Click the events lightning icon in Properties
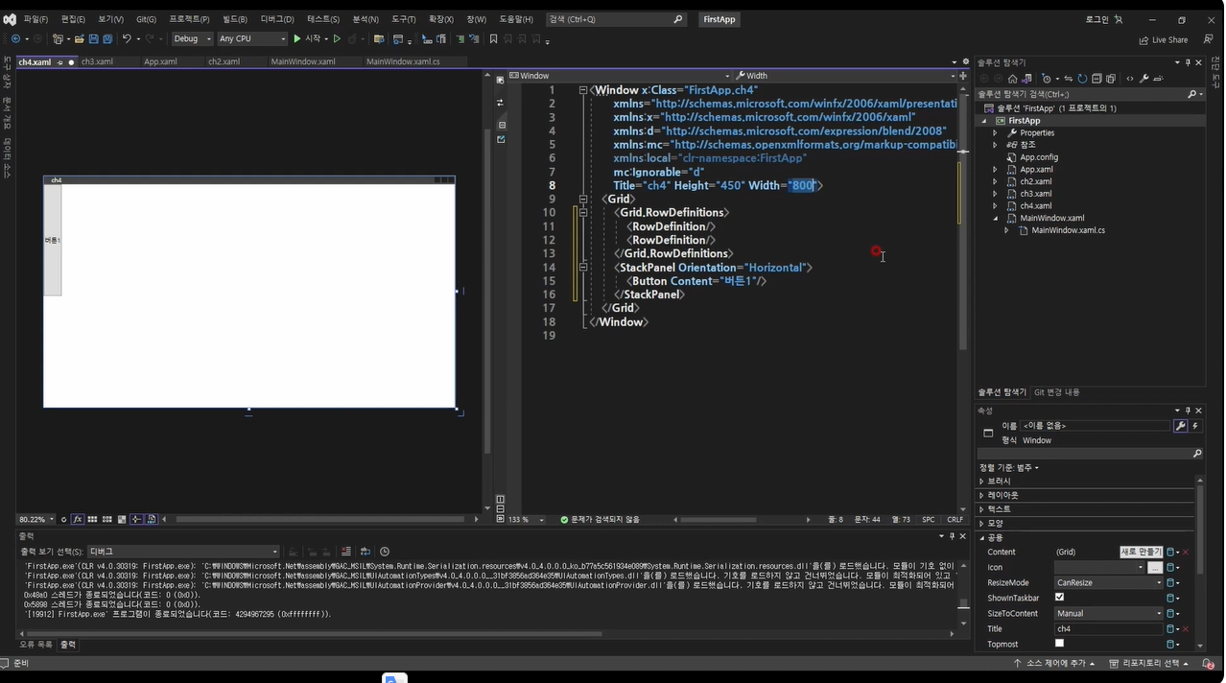 [1195, 426]
